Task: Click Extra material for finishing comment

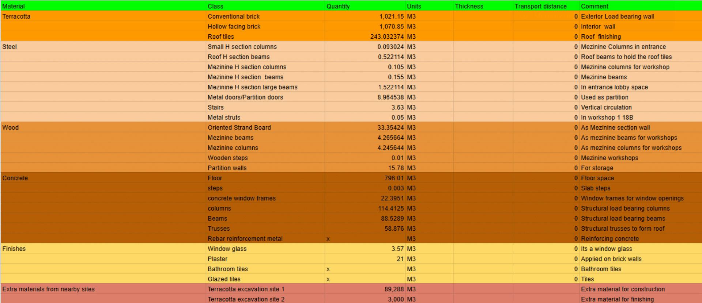Action: [641, 299]
